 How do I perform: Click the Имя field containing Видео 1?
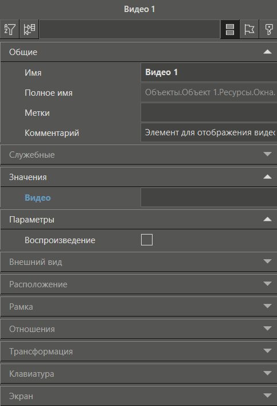209,72
